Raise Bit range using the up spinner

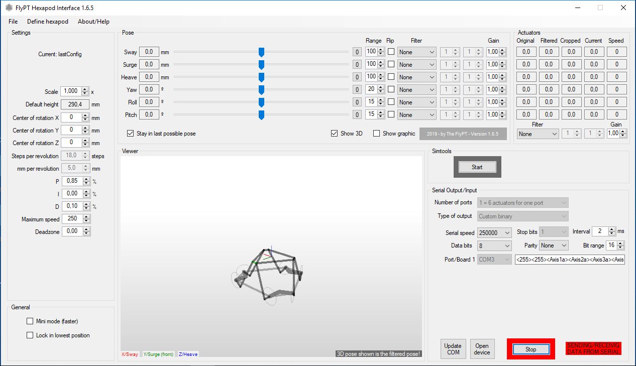(621, 243)
